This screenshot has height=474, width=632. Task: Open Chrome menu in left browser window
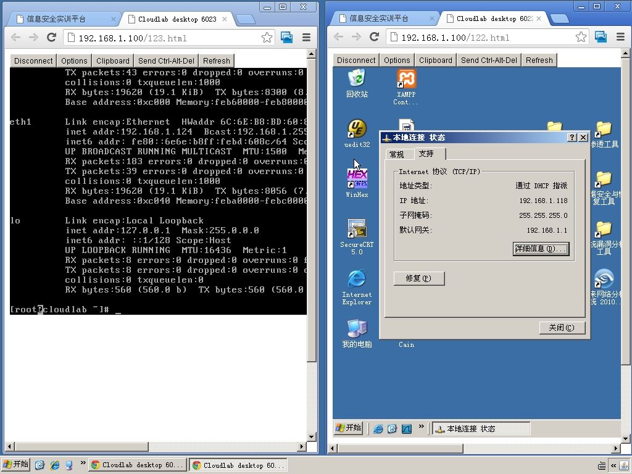[x=306, y=38]
